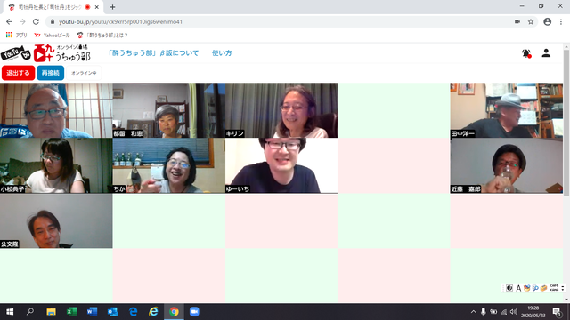Screen dimensions: 570x320
Task: Open the アプリ bookmarks shortcut
Action: pyautogui.click(x=17, y=35)
